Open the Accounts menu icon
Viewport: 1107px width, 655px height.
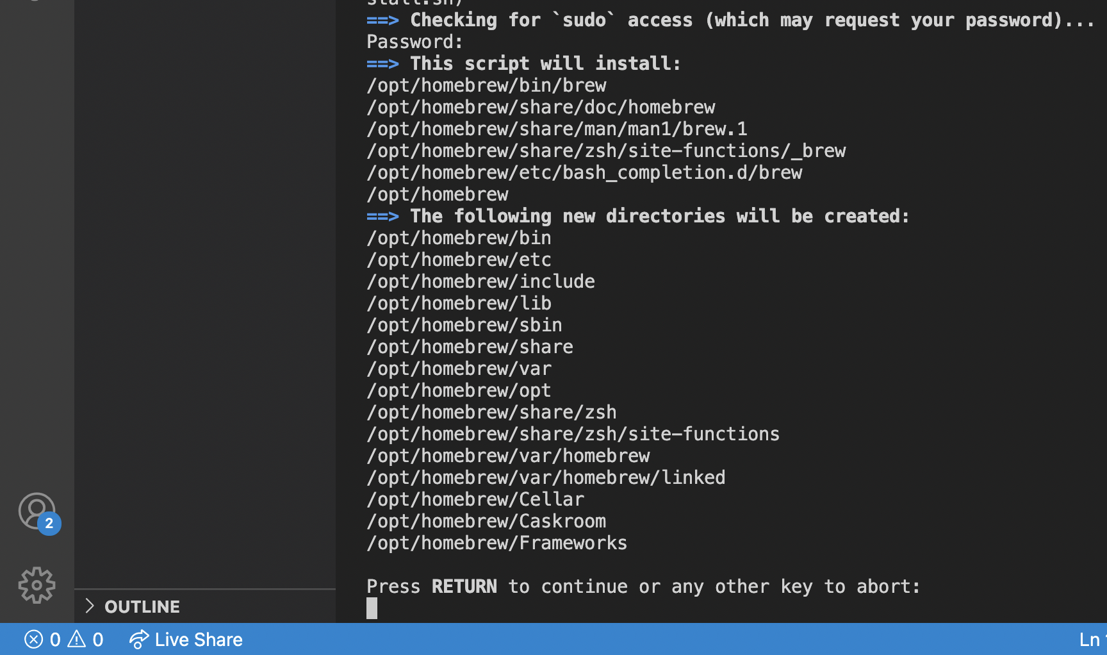(37, 511)
